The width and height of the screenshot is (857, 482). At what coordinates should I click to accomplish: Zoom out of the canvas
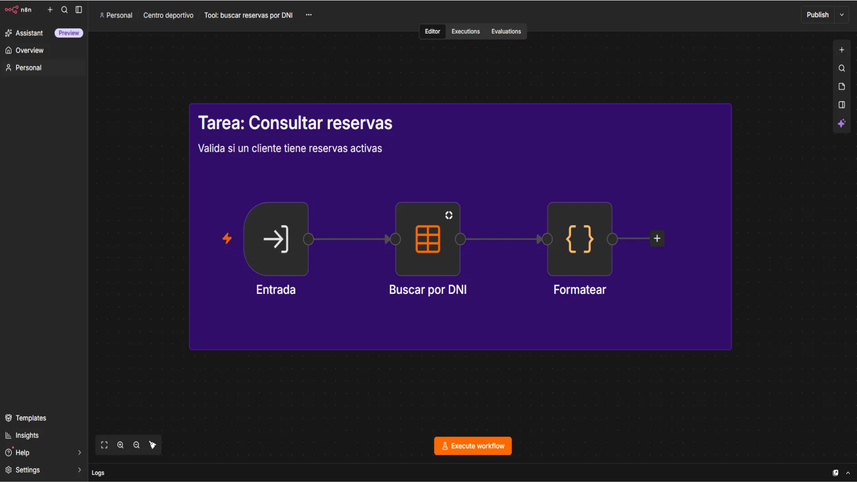point(136,445)
